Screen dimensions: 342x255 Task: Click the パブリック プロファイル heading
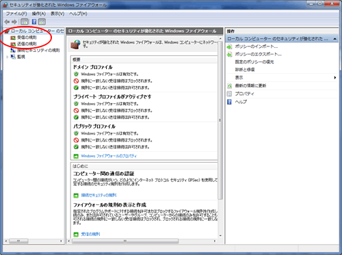pos(94,126)
